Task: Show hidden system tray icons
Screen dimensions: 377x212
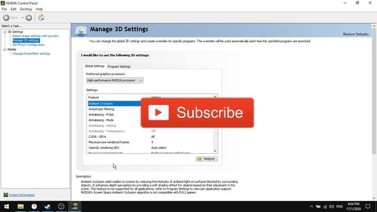Action: pos(312,207)
